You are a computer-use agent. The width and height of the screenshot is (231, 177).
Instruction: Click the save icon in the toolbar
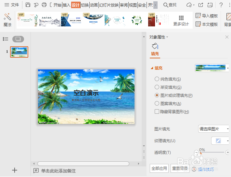pos(28,5)
